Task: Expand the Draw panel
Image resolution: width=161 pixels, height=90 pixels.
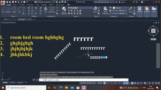Action: click(x=14, y=16)
